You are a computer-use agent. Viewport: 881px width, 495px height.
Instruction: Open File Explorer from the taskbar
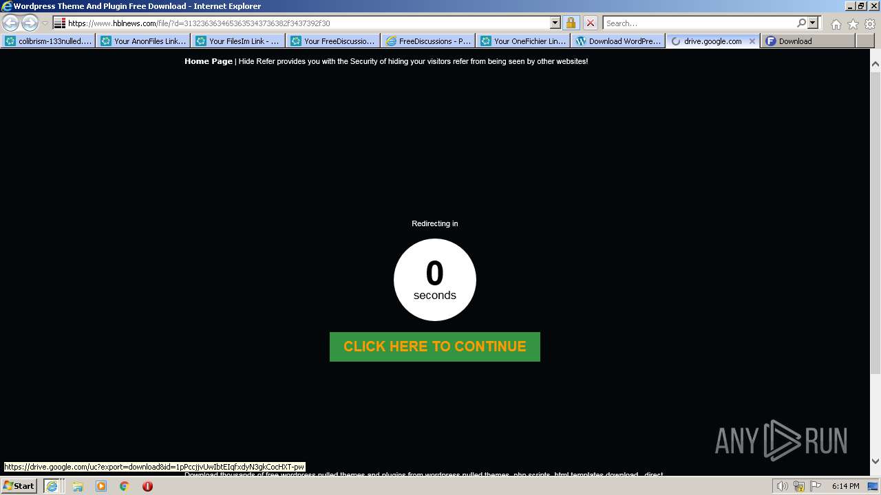point(78,486)
